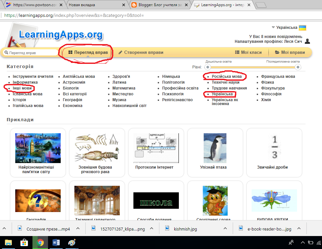This screenshot has width=322, height=249.
Task: Show hidden system tray icons
Action: click(x=303, y=243)
